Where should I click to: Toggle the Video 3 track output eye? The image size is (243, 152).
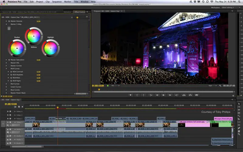click(8, 115)
